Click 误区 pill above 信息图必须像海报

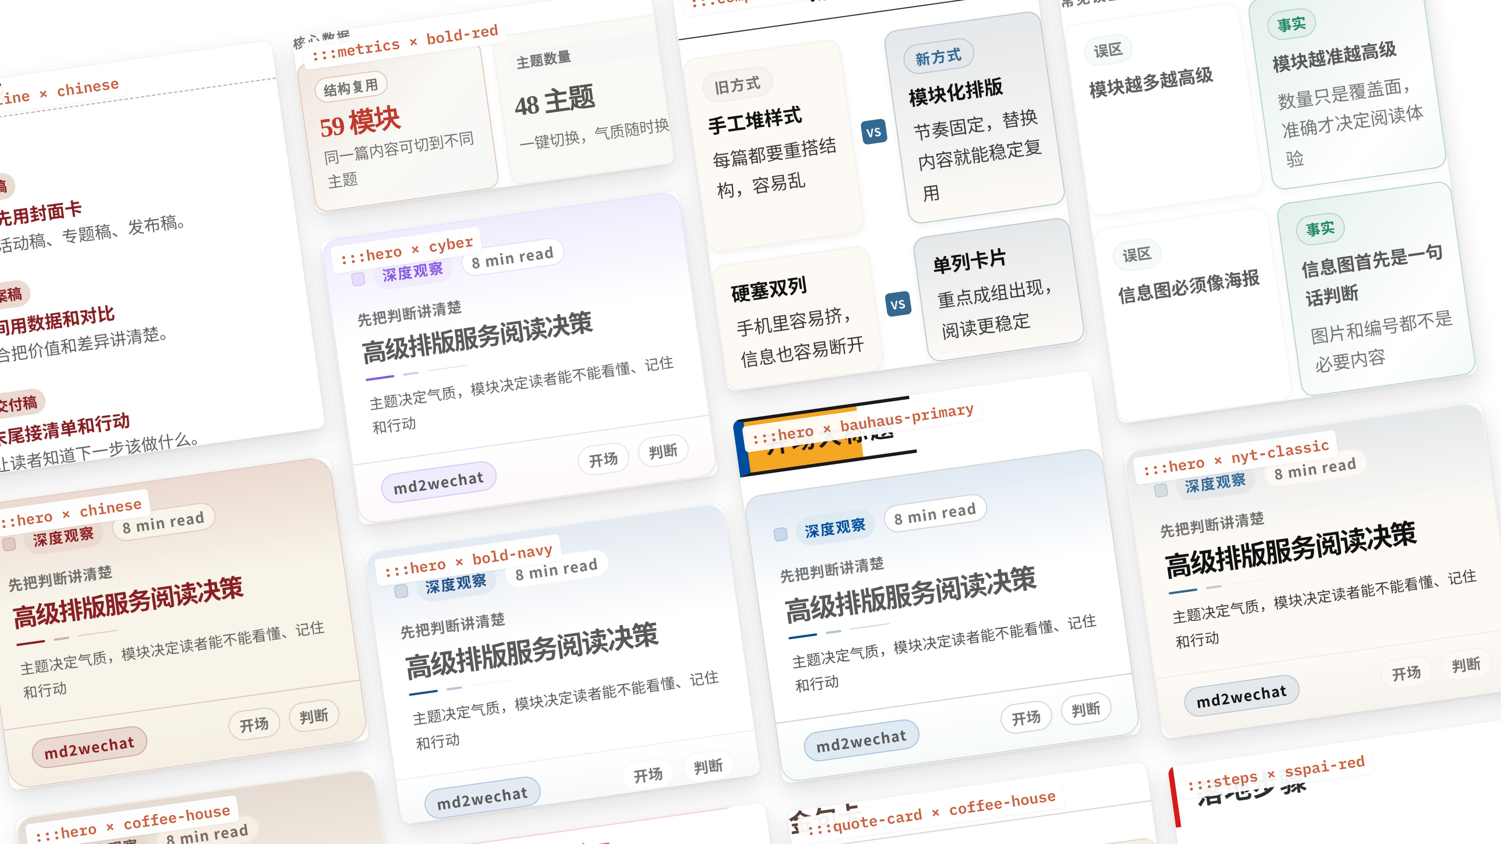point(1137,254)
